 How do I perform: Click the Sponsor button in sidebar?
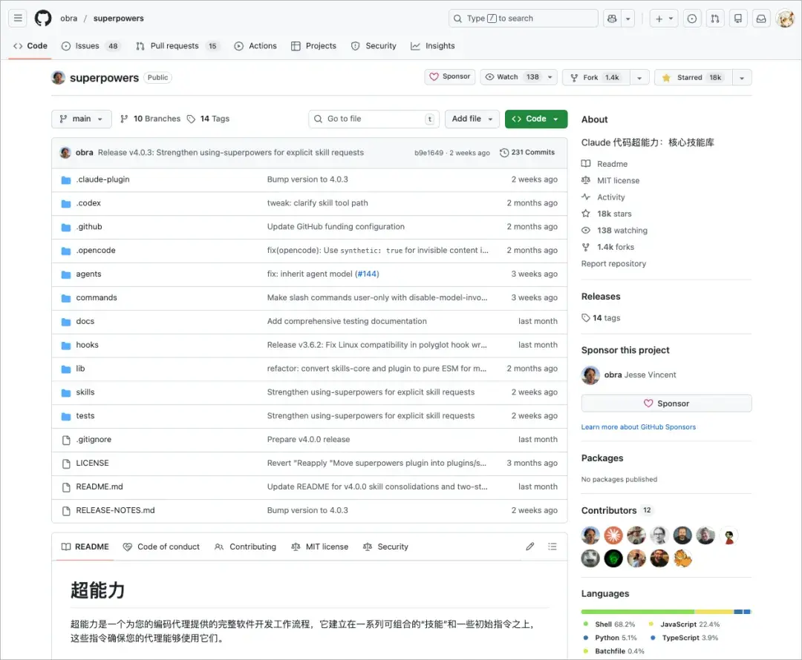[666, 403]
